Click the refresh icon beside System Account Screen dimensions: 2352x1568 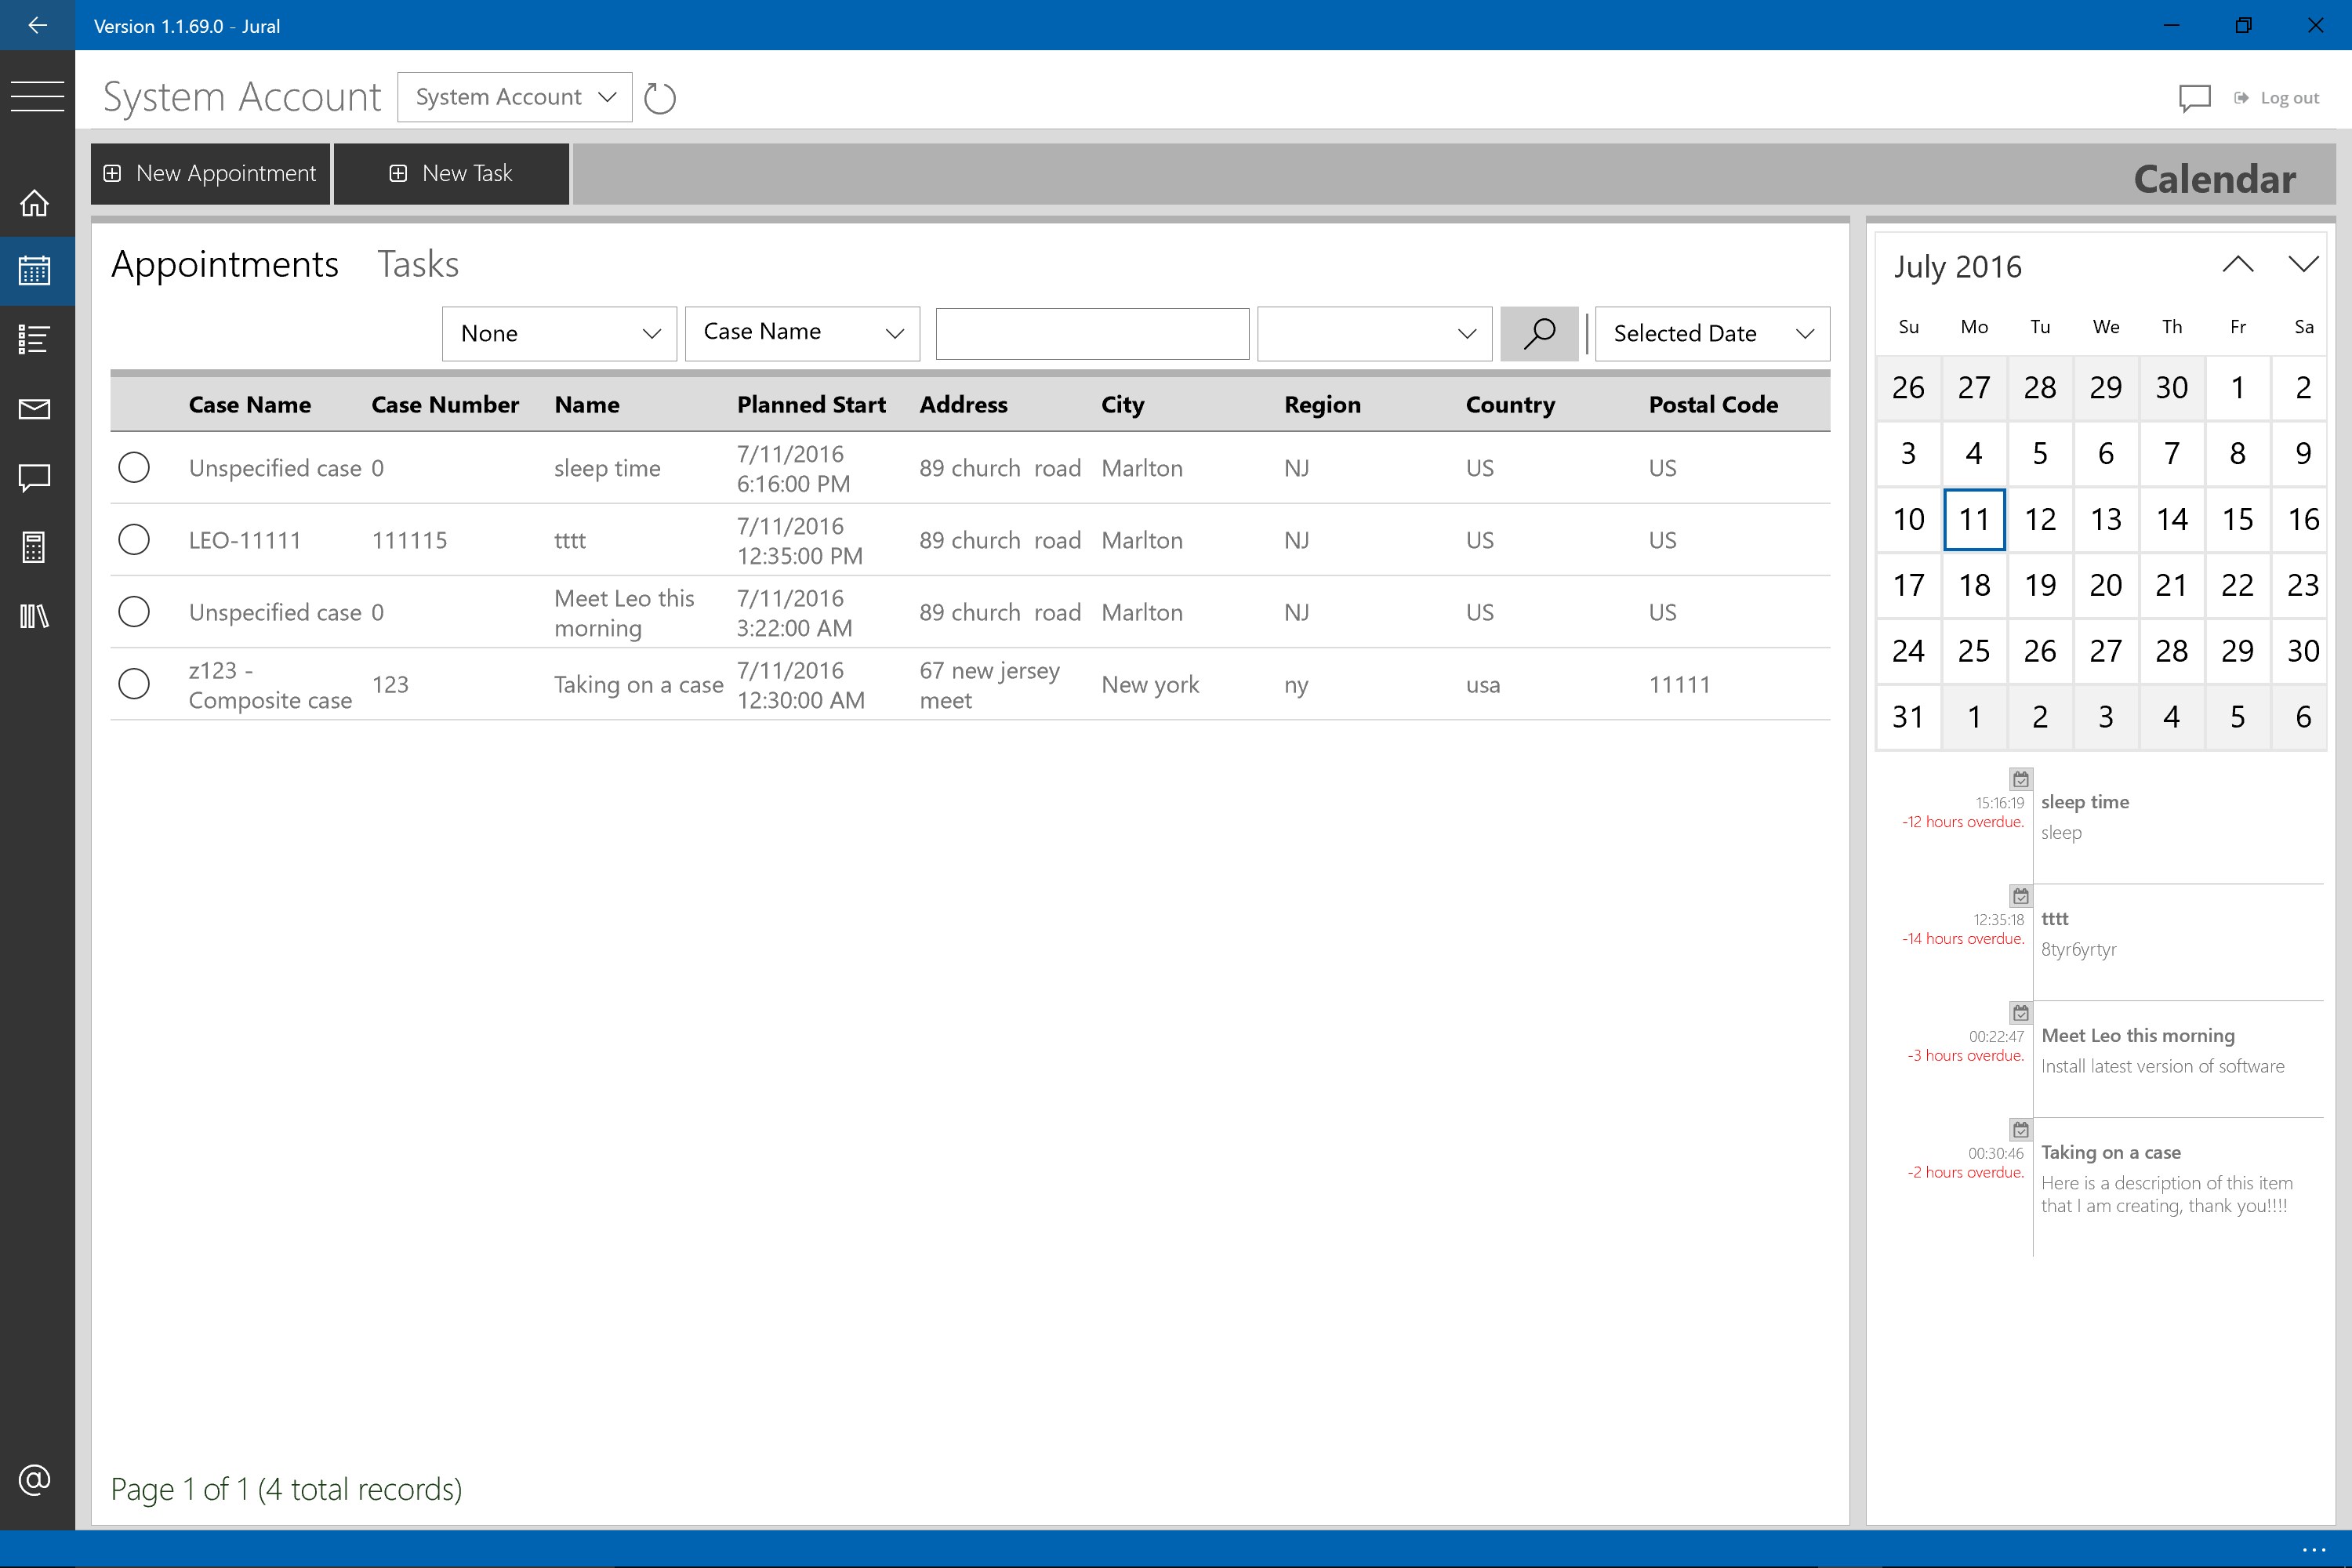pos(660,98)
